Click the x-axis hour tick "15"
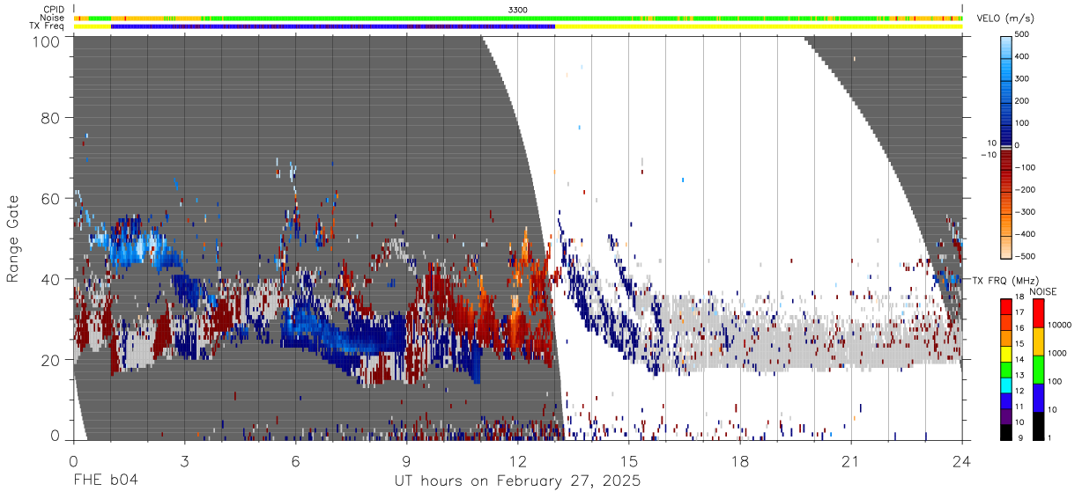Screen dimensions: 1082x499 [x=628, y=461]
